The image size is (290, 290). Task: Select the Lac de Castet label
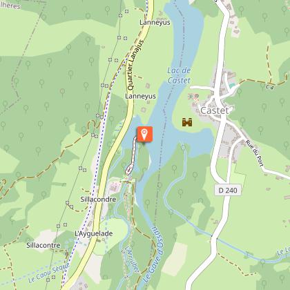[x=179, y=75]
